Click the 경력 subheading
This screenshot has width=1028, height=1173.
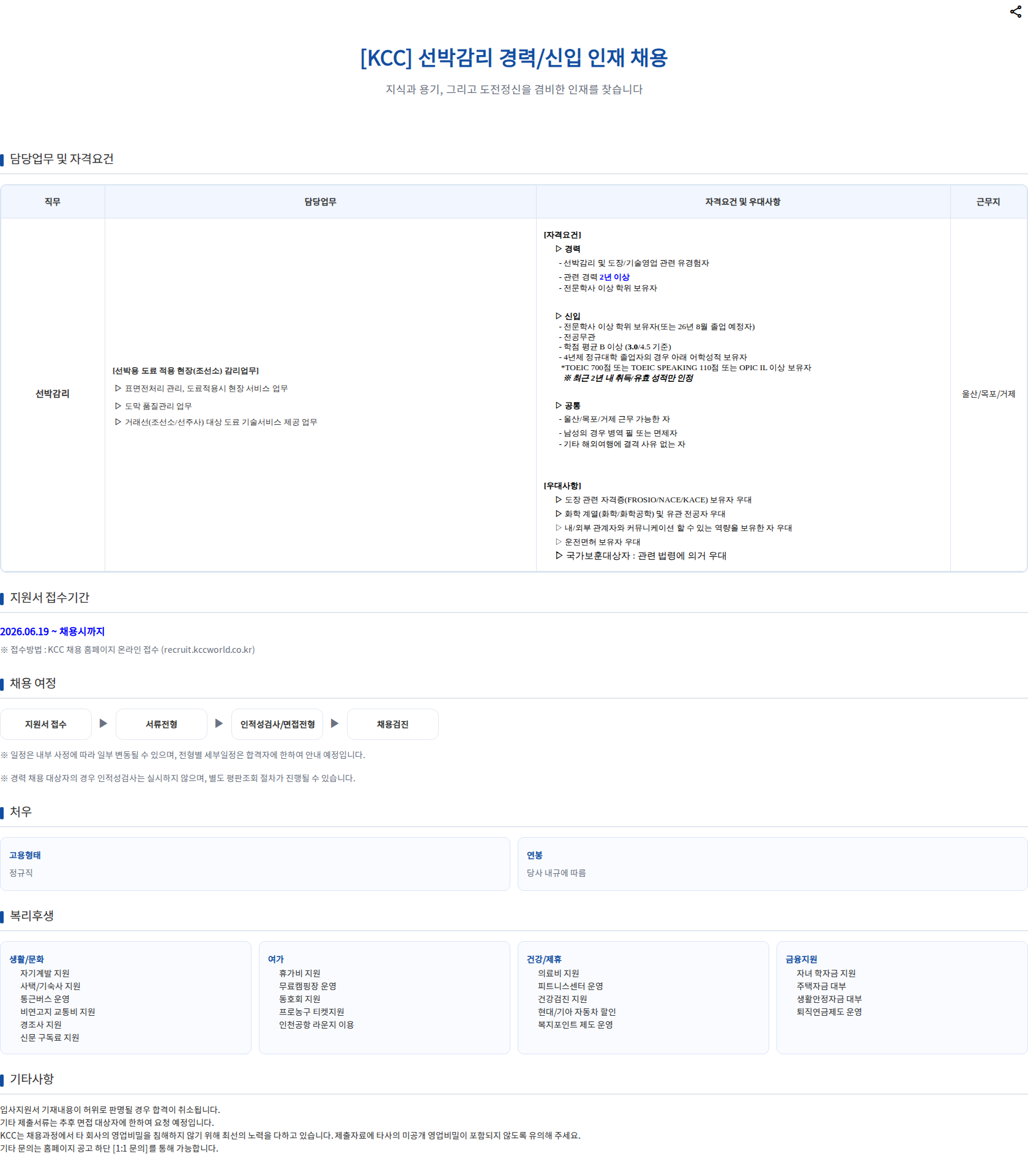568,249
